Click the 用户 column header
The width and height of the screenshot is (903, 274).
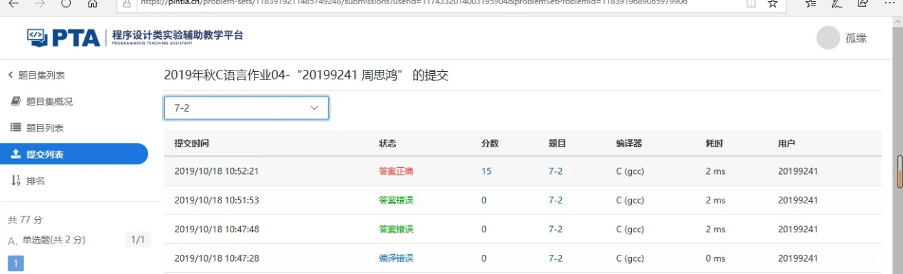[x=786, y=143]
